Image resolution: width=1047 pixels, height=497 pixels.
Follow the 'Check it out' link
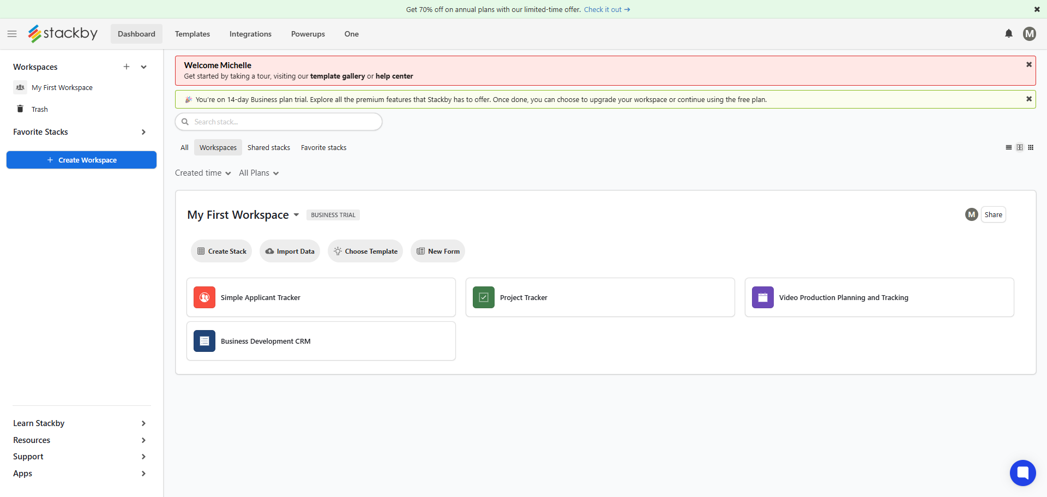point(607,9)
